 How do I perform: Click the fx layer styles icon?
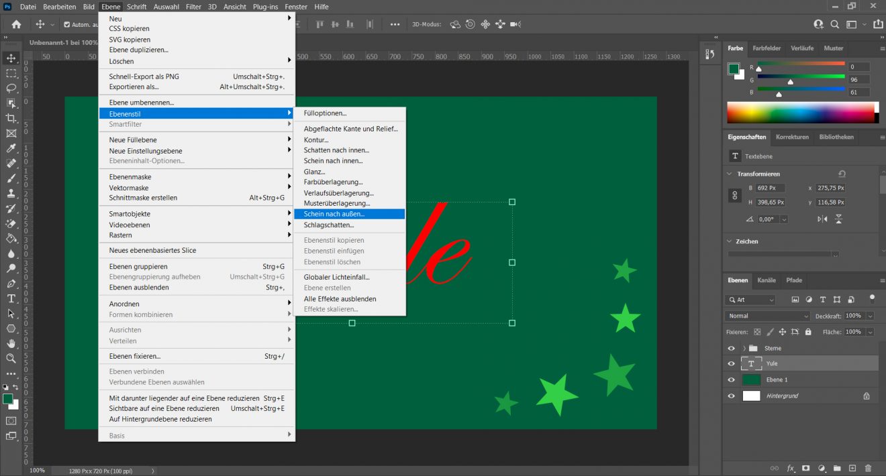coord(791,469)
